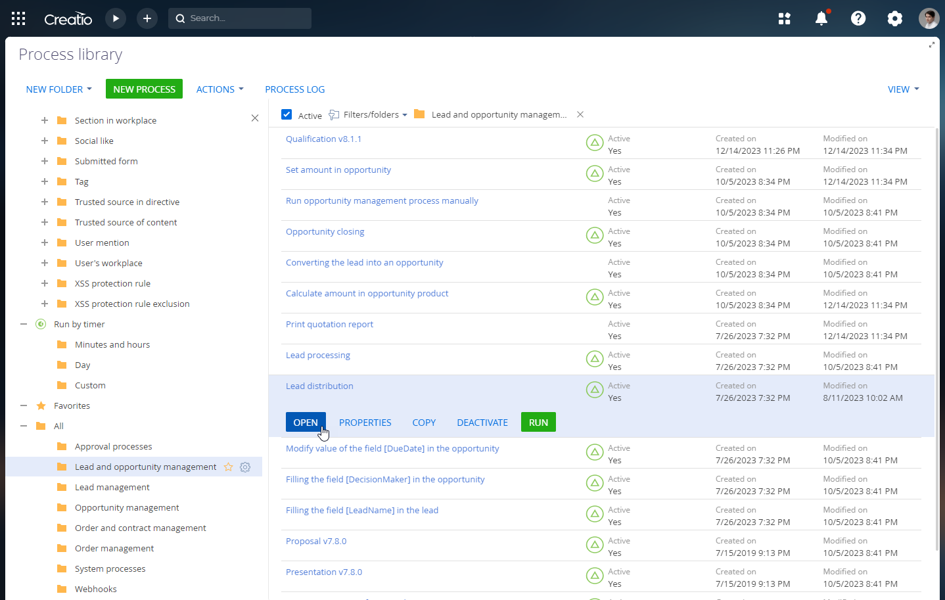The height and width of the screenshot is (600, 945).
Task: Open system designer gear icon
Action: click(x=894, y=18)
